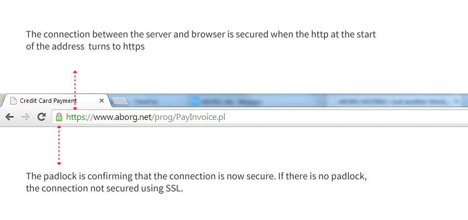Image resolution: width=468 pixels, height=220 pixels.
Task: Click the blurred rightmost background window title
Action: pyautogui.click(x=385, y=102)
